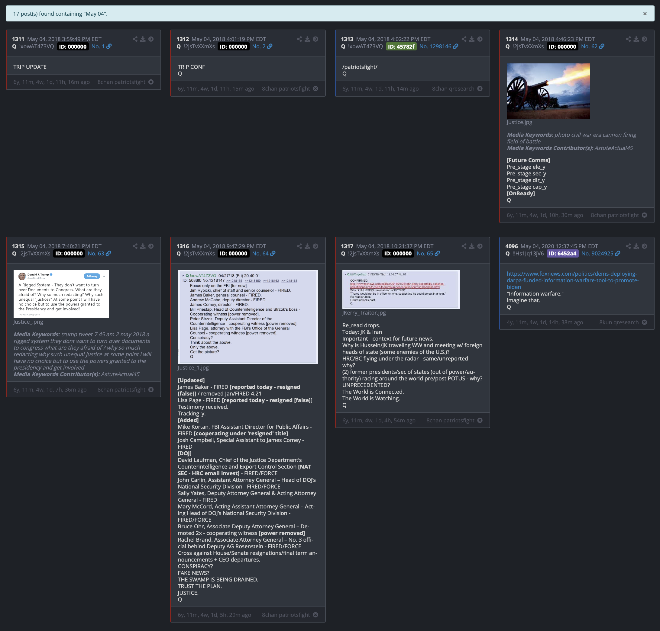Click the circle icon after post 4096's '8kun qresearch'

click(x=644, y=322)
